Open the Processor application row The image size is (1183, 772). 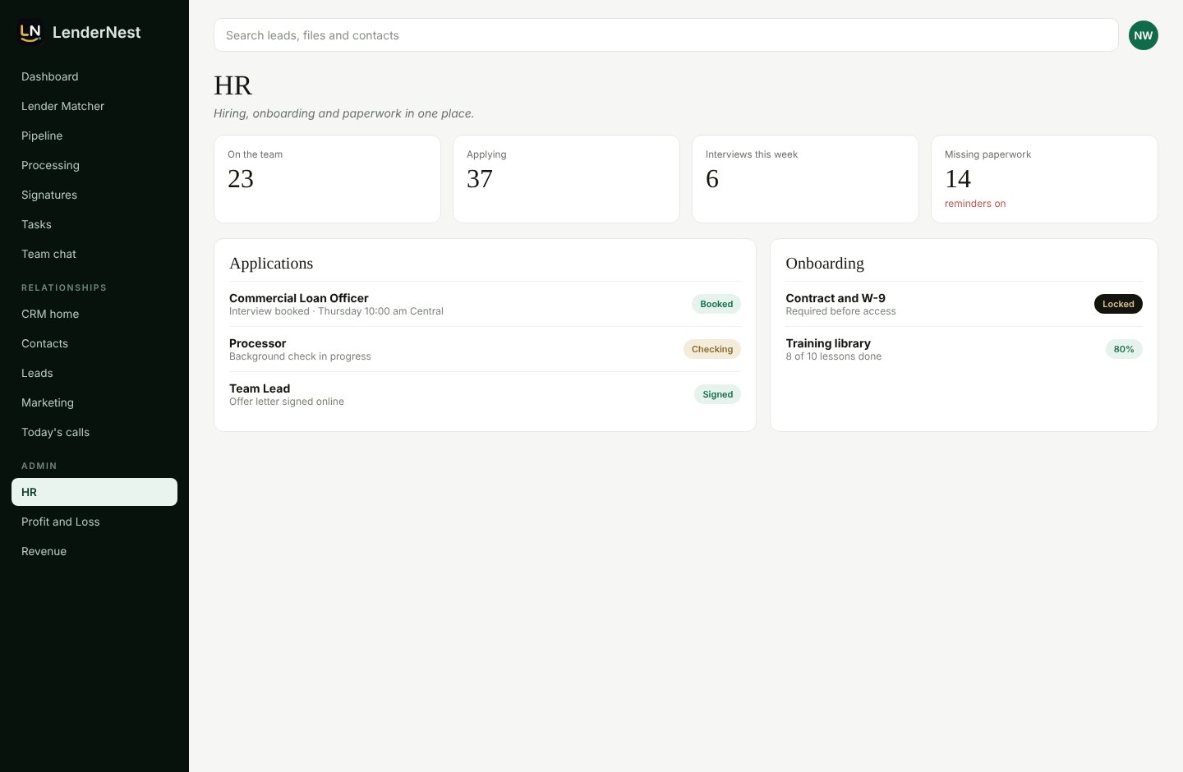pyautogui.click(x=485, y=349)
